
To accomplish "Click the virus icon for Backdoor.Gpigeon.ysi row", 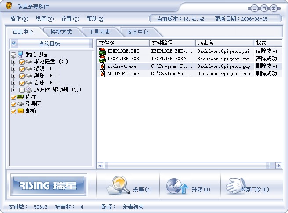I will 102,51.
